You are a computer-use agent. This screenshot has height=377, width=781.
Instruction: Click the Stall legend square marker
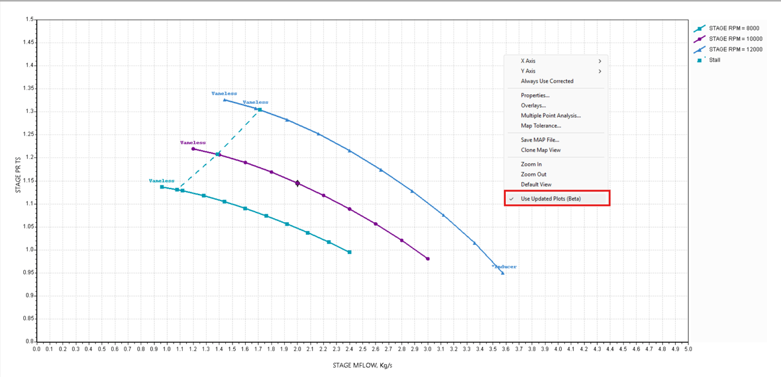pyautogui.click(x=699, y=60)
